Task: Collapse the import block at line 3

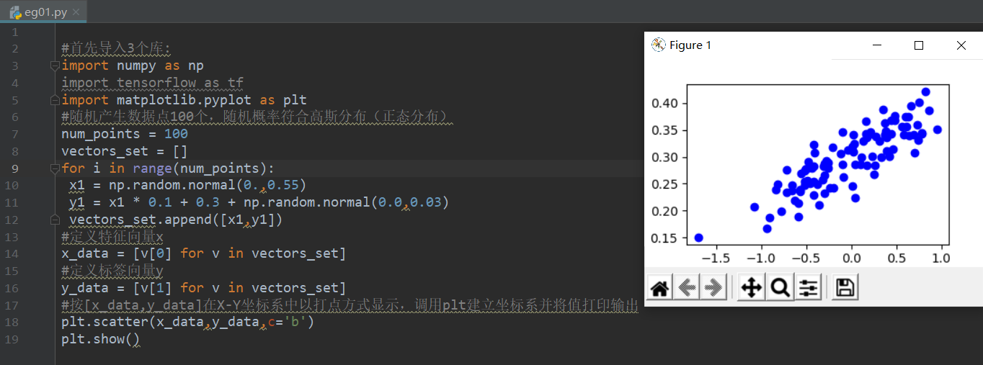Action: [x=55, y=66]
